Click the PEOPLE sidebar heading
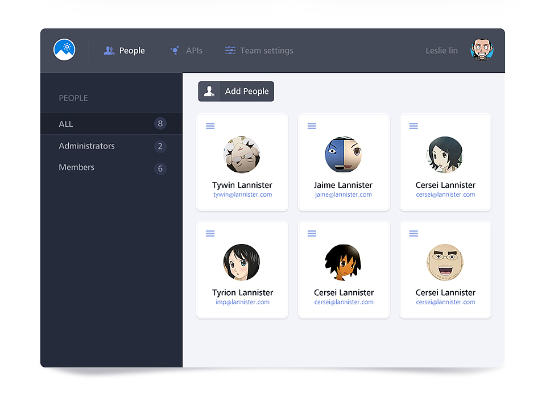Screen dimensions: 546x397 [73, 98]
